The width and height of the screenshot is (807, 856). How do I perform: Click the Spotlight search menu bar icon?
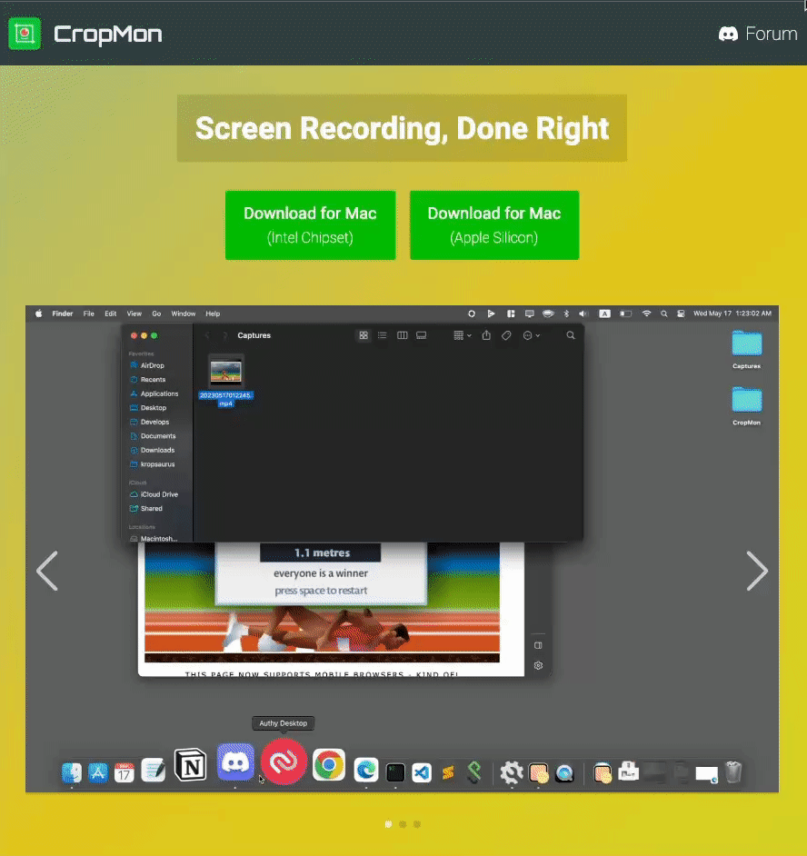click(x=664, y=314)
